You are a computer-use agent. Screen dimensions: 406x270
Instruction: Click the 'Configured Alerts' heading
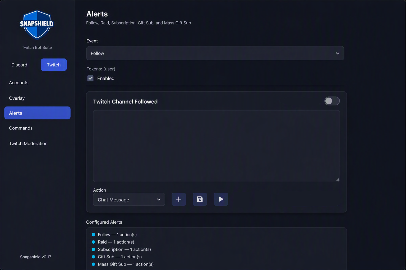[104, 222]
